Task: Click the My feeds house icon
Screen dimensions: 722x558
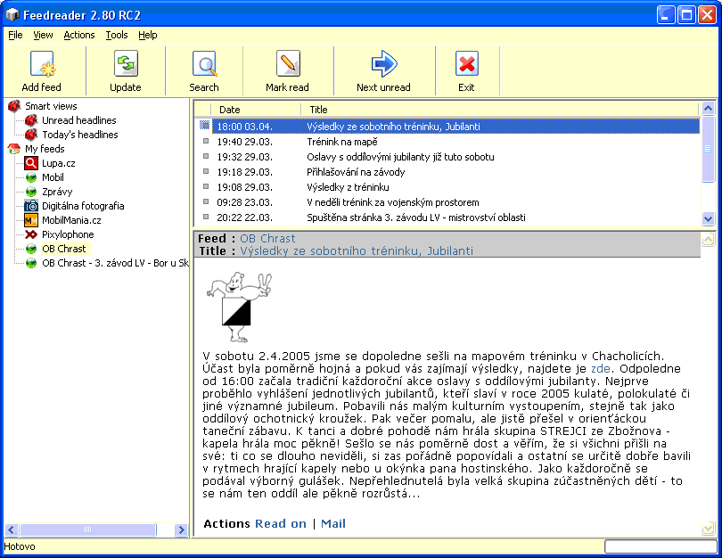Action: [x=14, y=149]
